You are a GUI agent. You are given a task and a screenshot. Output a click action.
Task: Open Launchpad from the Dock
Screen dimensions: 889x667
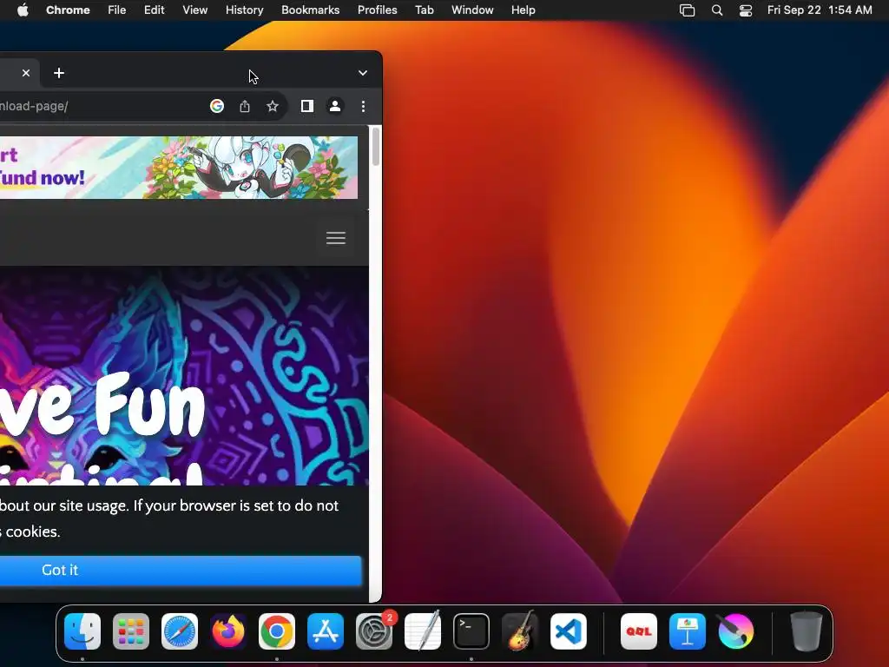coord(131,631)
